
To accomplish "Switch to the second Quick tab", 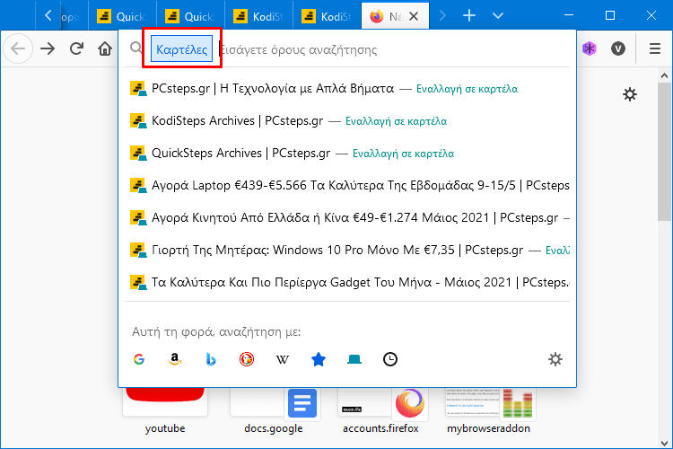I will tap(190, 16).
